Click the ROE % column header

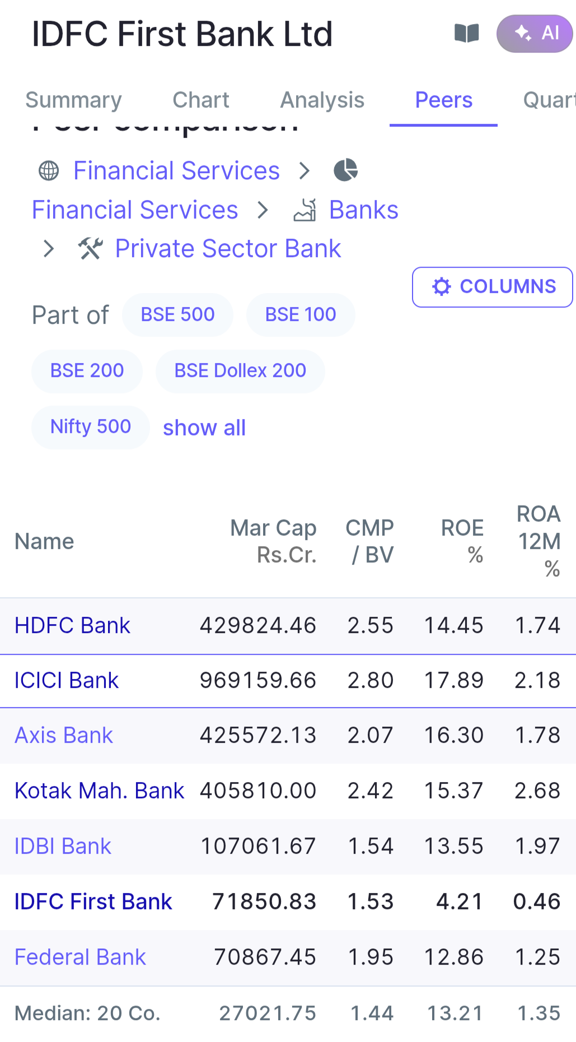pyautogui.click(x=462, y=541)
